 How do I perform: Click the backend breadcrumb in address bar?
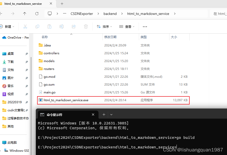point(110,14)
